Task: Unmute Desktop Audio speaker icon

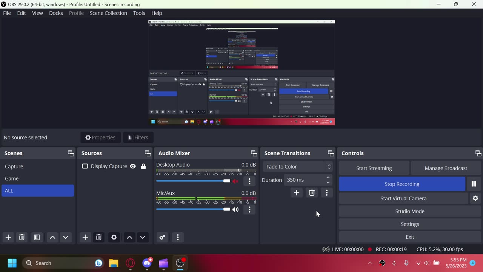Action: pyautogui.click(x=235, y=181)
